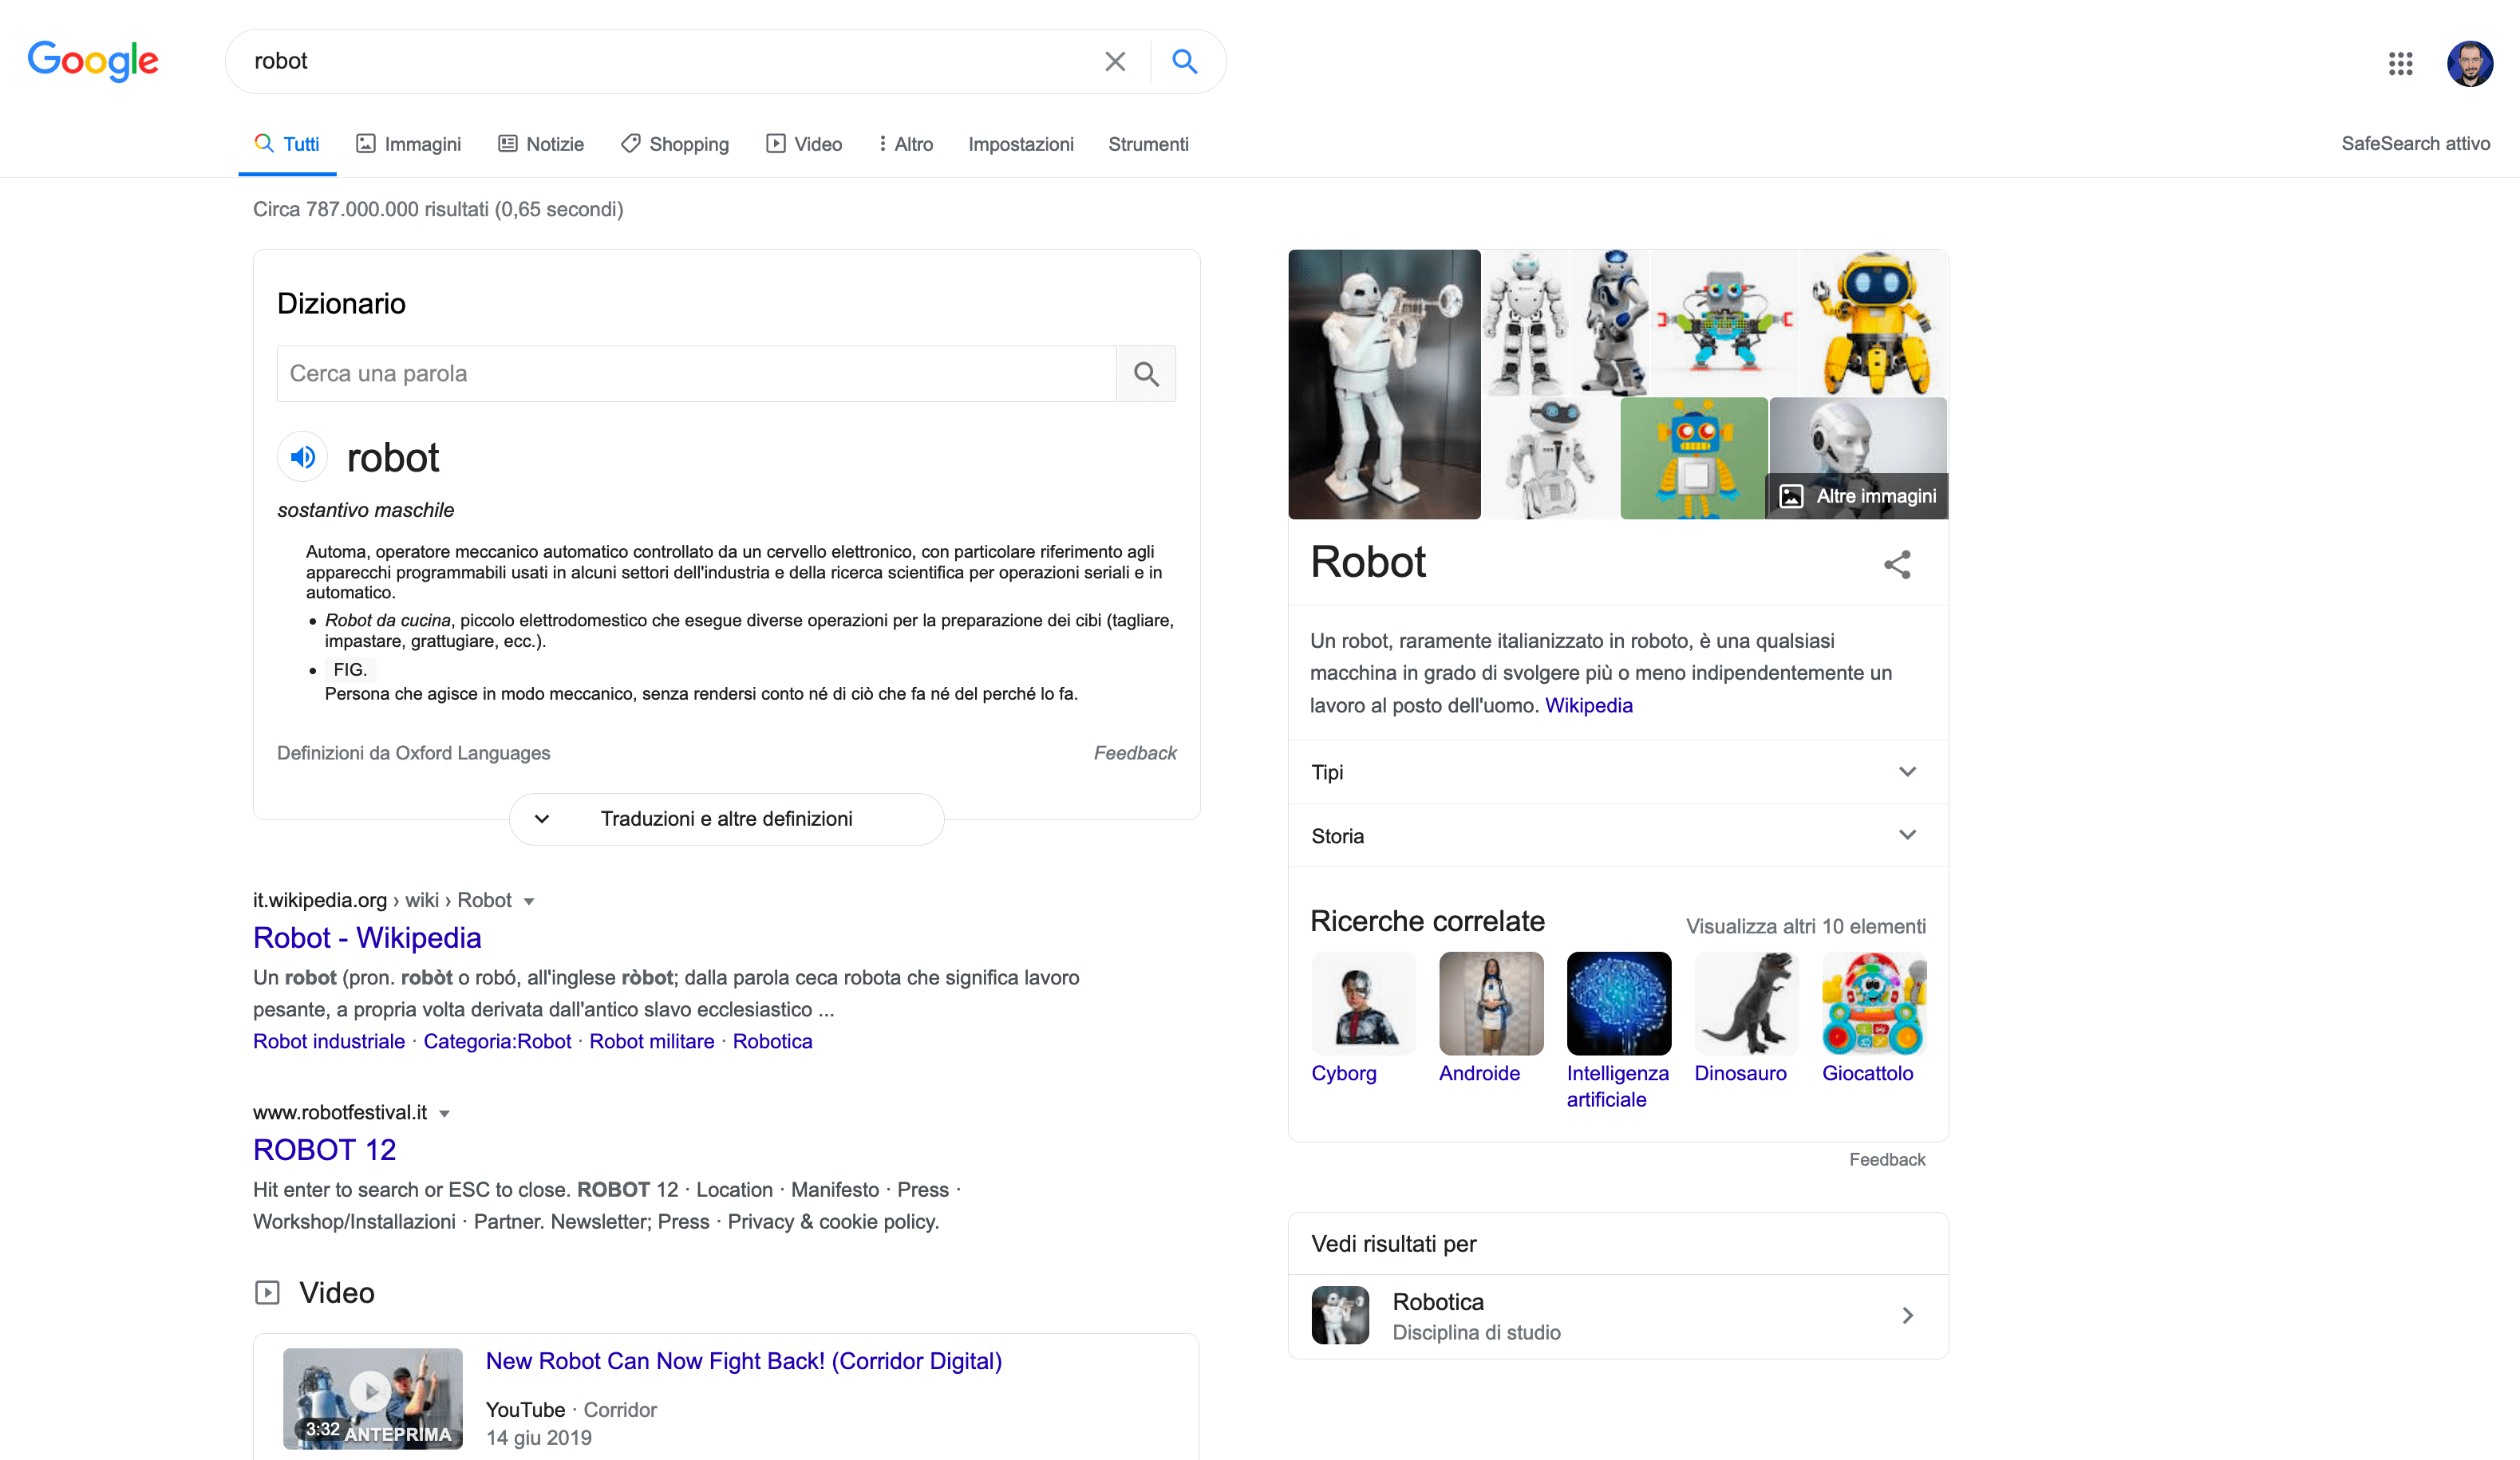
Task: Play robot pronunciation audio
Action: tap(302, 457)
